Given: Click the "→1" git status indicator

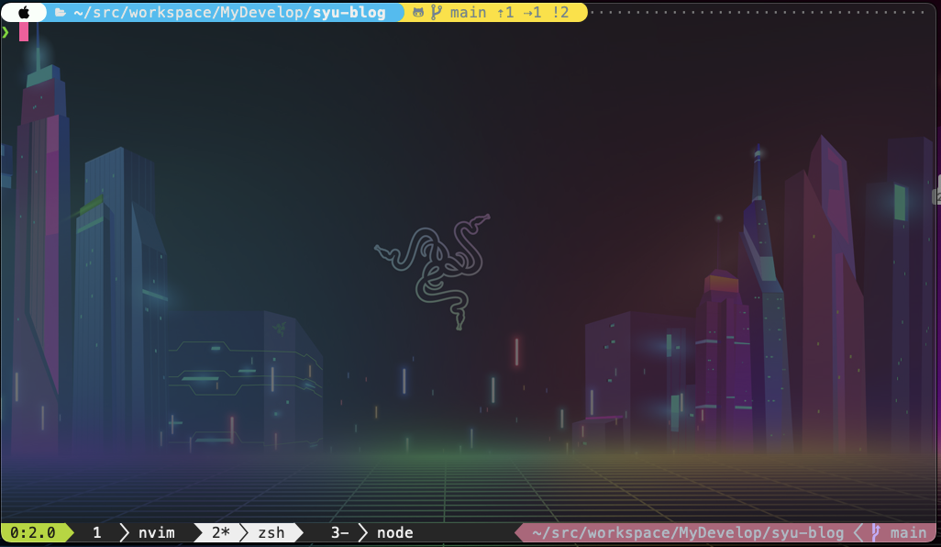Looking at the screenshot, I should [x=532, y=12].
